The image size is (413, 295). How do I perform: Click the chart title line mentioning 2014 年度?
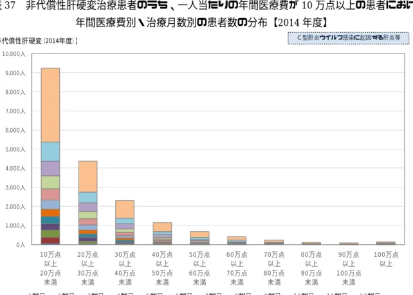click(202, 23)
